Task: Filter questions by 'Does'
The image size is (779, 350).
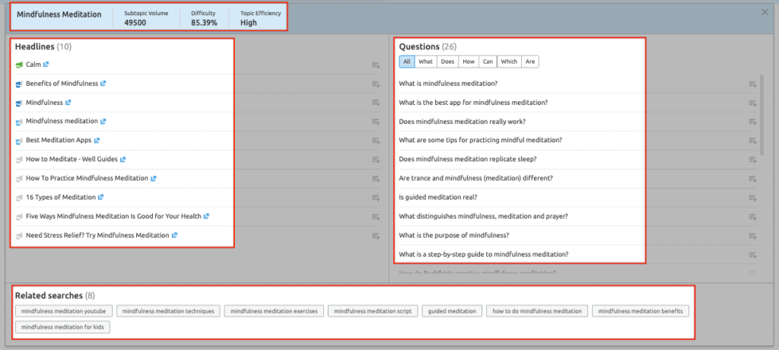Action: coord(447,62)
